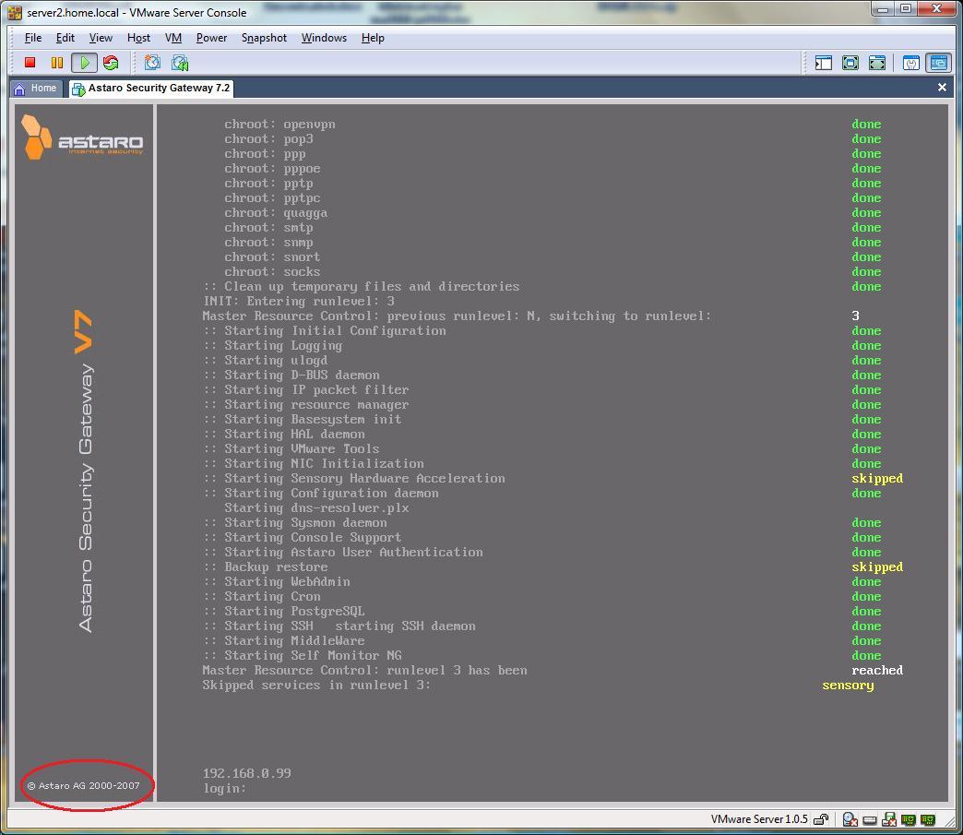The width and height of the screenshot is (963, 835).
Task: Select the console view toolbar icon
Action: click(938, 63)
